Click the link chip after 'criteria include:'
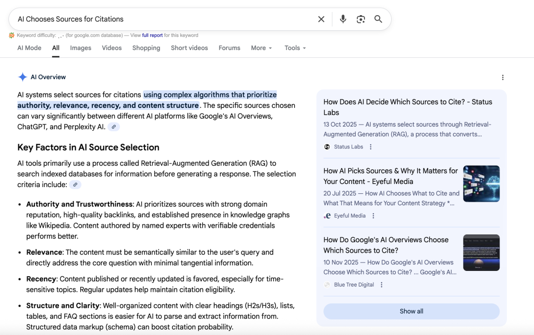The width and height of the screenshot is (534, 335). tap(75, 184)
